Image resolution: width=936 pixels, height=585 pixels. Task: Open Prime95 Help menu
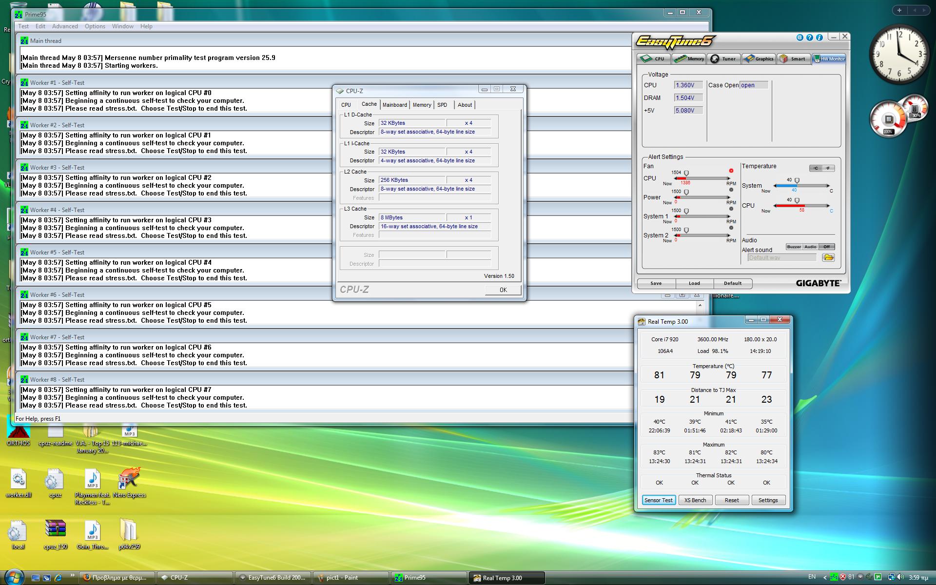click(x=146, y=26)
